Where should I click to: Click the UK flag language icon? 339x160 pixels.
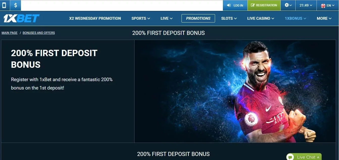point(323,6)
